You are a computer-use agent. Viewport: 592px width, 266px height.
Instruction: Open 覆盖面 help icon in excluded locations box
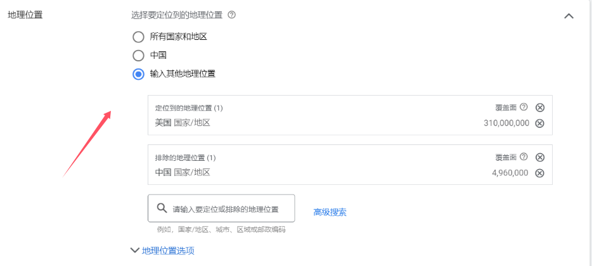coord(524,157)
